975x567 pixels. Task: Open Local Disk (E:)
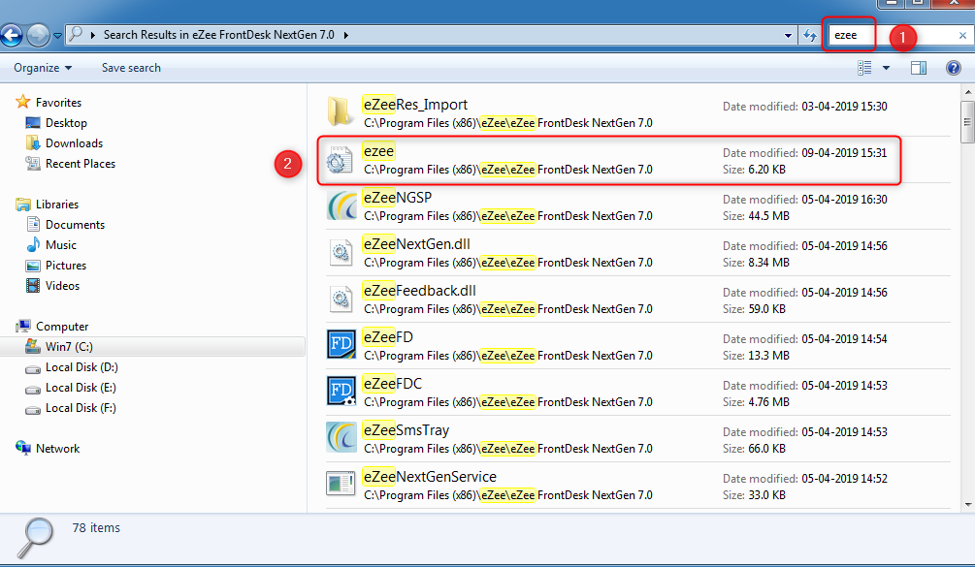click(81, 388)
